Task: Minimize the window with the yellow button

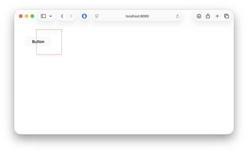Action: (x=26, y=16)
